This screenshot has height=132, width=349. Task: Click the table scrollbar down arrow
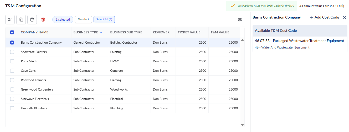tap(242, 125)
